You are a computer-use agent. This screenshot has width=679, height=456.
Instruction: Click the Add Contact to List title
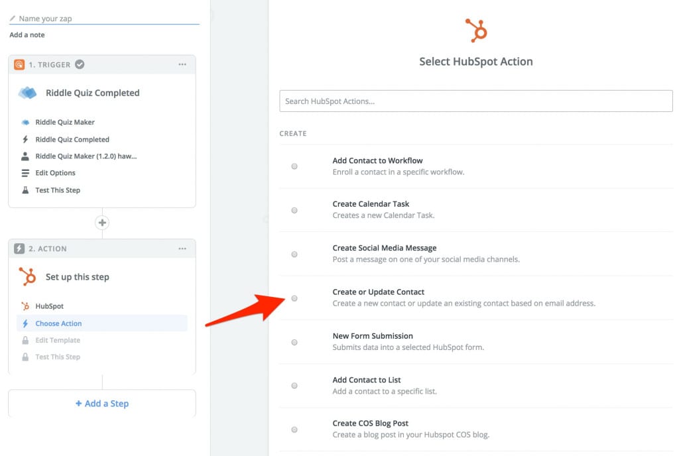(x=366, y=380)
